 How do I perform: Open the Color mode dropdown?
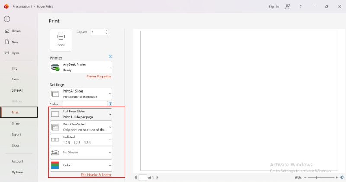(81, 165)
